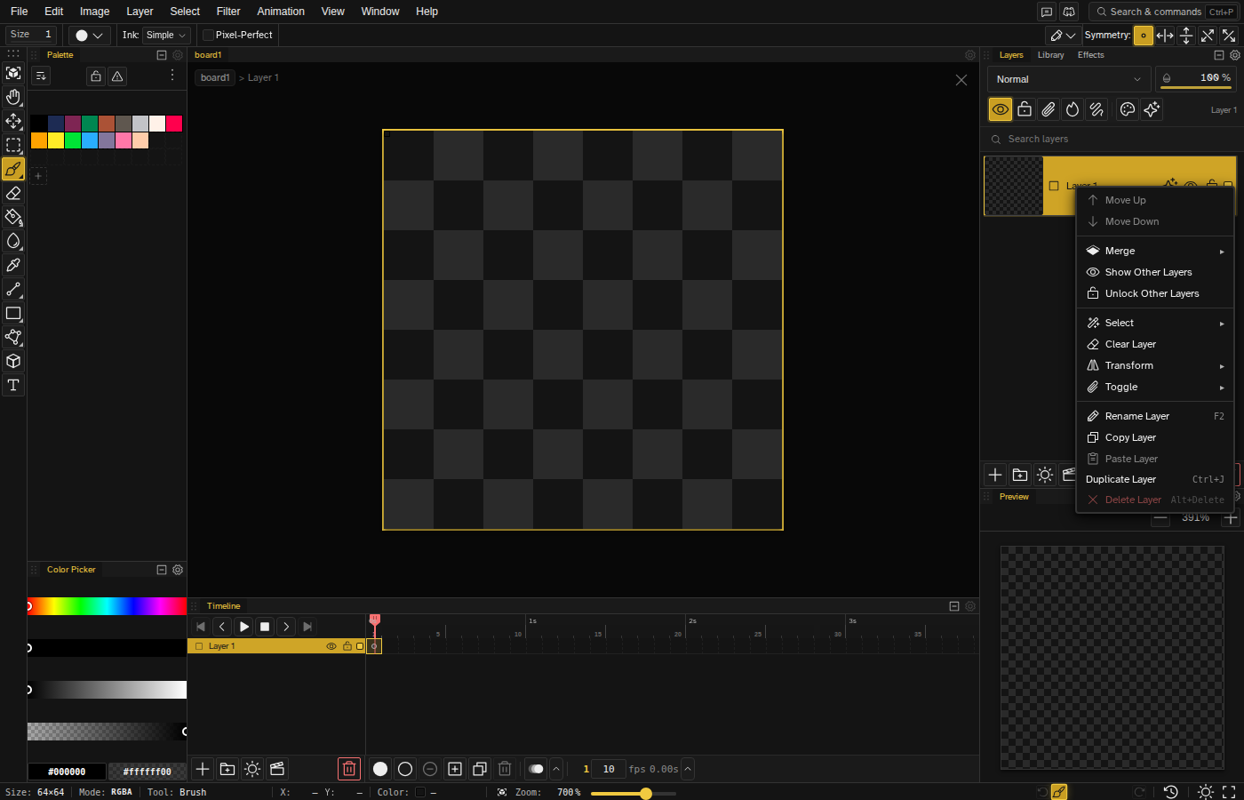Select the Hand pan tool

[x=13, y=97]
